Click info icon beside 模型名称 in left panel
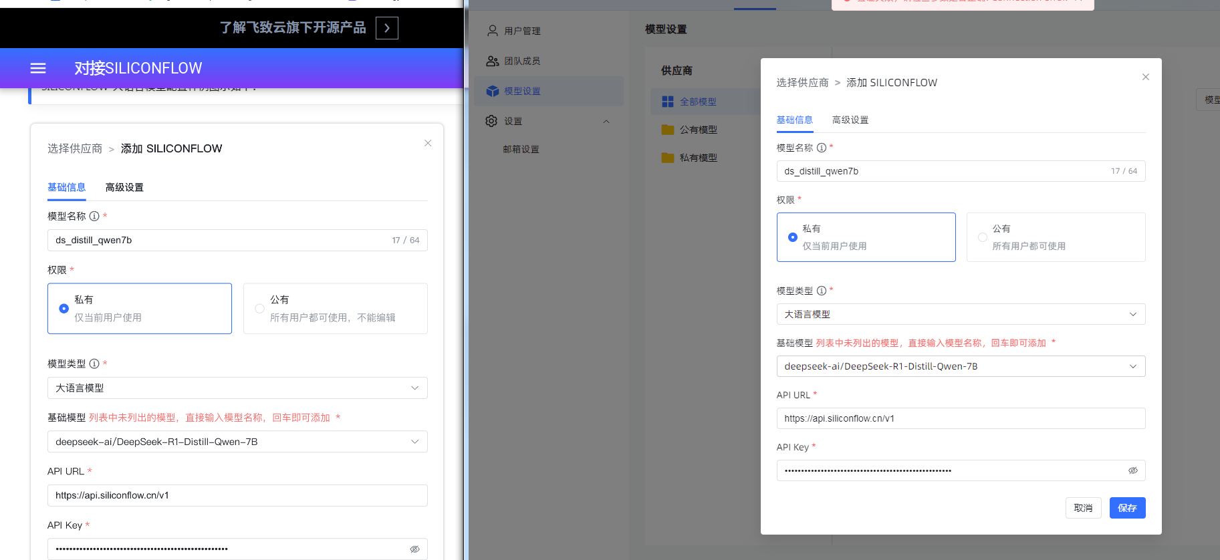The width and height of the screenshot is (1220, 560). [x=94, y=216]
